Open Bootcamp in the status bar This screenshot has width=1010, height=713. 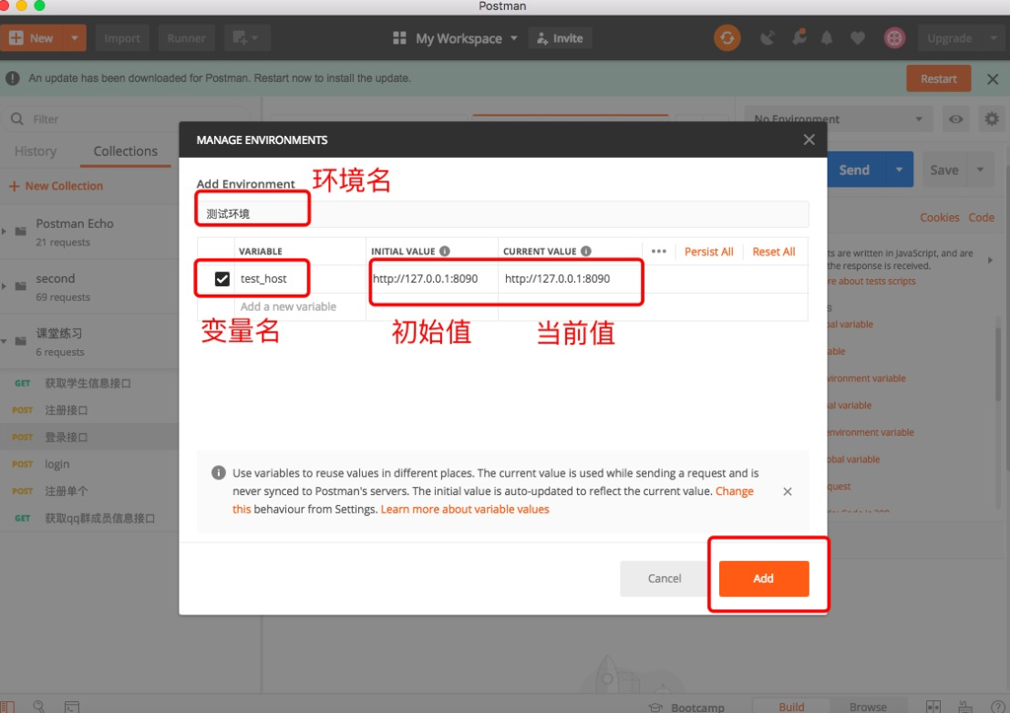(686, 708)
